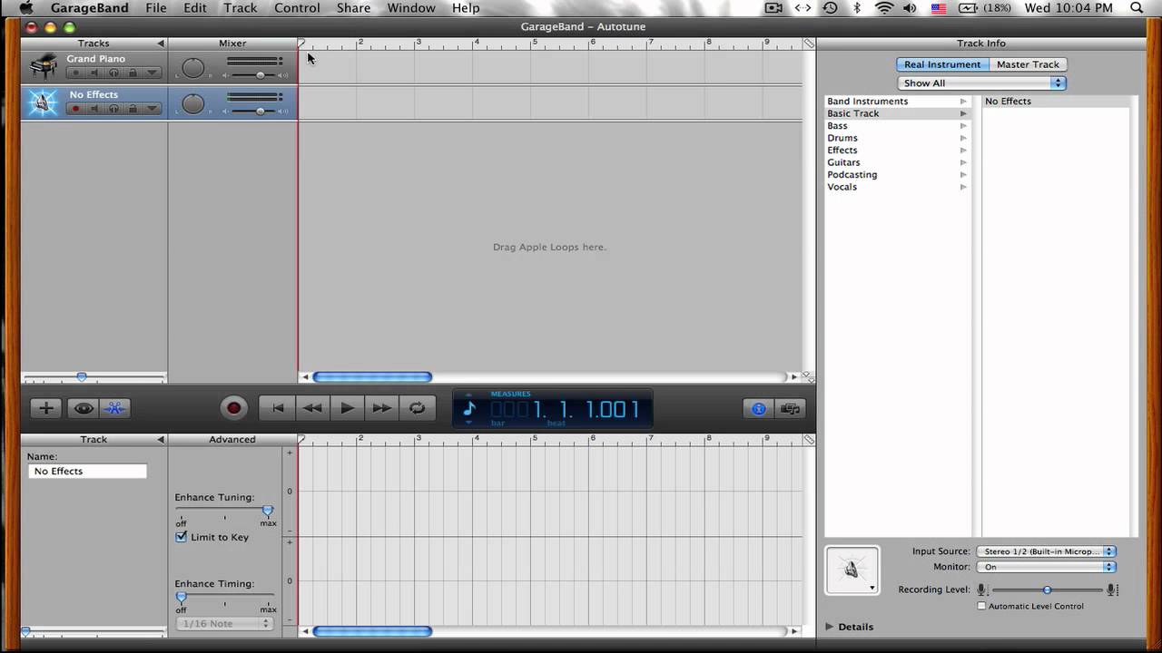The image size is (1162, 653).
Task: Adjust the Enhance Tuning slider
Action: coord(268,511)
